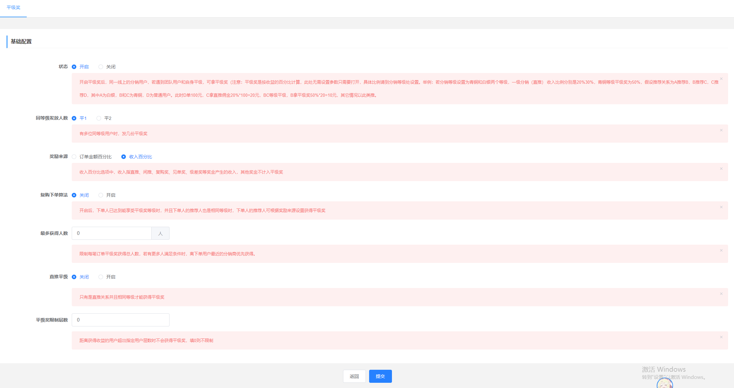Screen dimensions: 734x388
Task: Close the 最多获得人数 hint alert
Action: (721, 251)
